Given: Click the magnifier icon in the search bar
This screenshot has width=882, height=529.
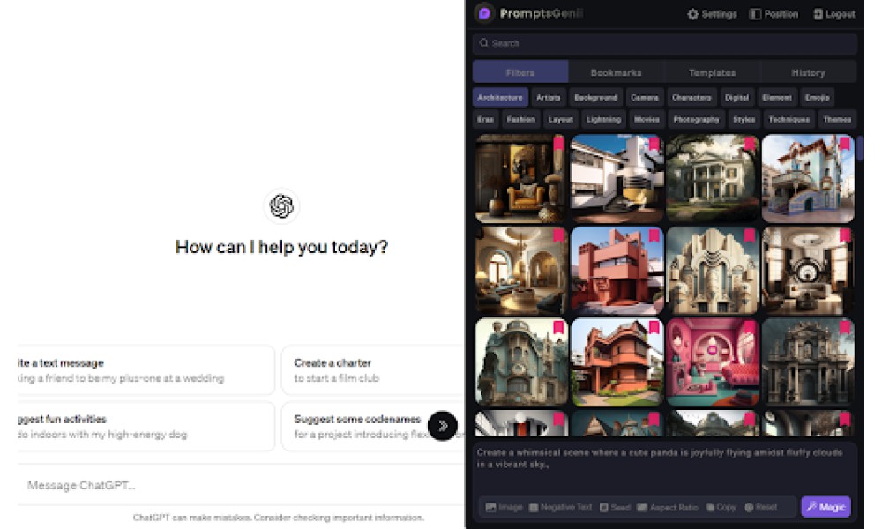Looking at the screenshot, I should point(483,42).
